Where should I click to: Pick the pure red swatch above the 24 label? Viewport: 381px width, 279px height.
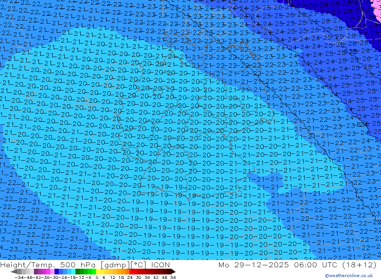click(x=131, y=272)
